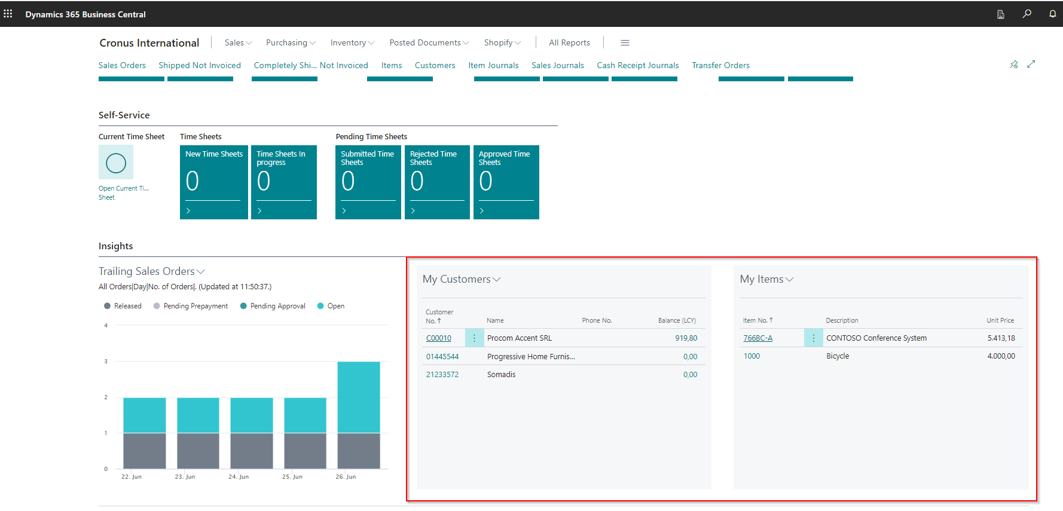1063x511 pixels.
Task: Expand the Shopify menu
Action: pos(502,42)
